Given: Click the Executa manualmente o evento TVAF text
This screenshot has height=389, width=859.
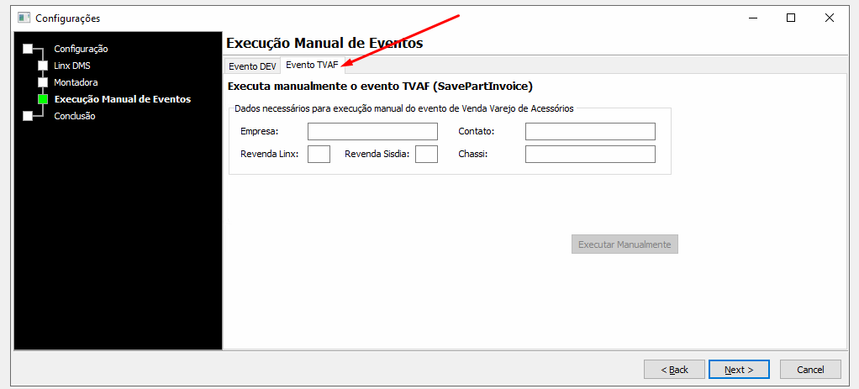Looking at the screenshot, I should [380, 86].
